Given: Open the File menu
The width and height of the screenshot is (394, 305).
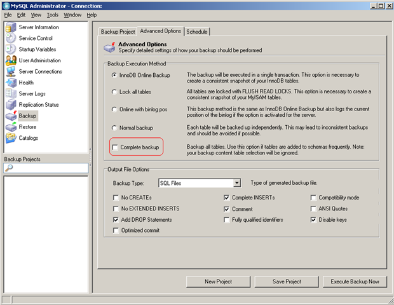Looking at the screenshot, I should click(x=8, y=15).
